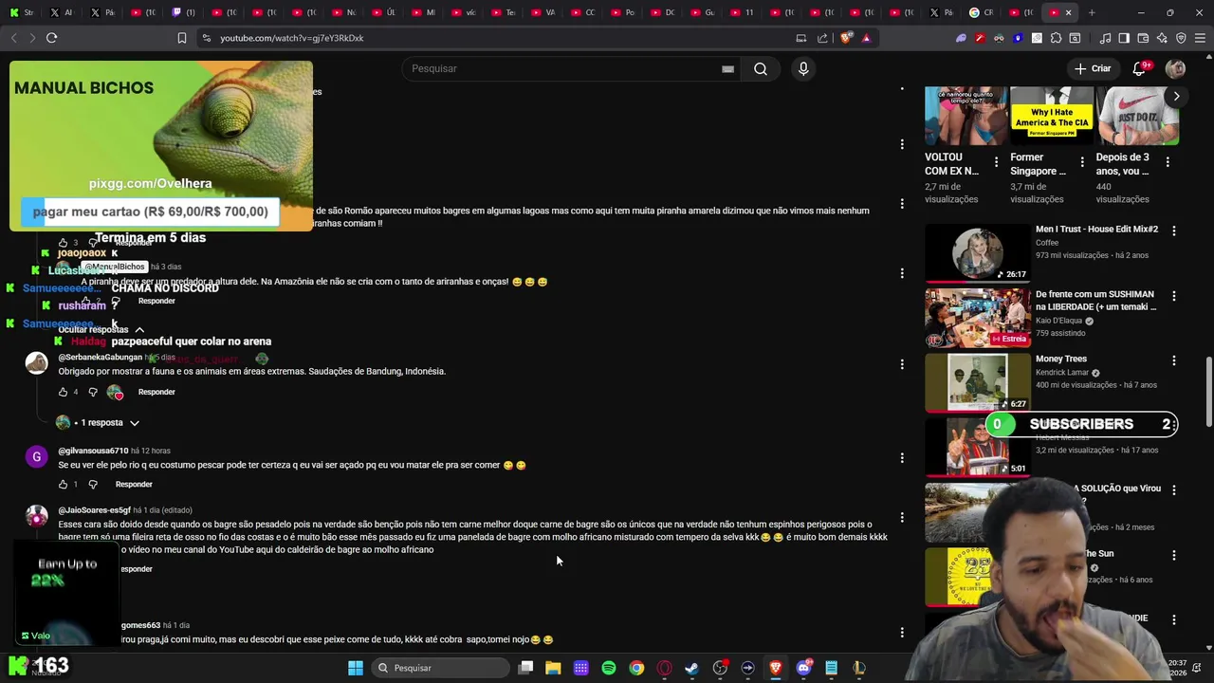Open options menu for ManualBichos reply
1214x683 pixels.
(902, 273)
